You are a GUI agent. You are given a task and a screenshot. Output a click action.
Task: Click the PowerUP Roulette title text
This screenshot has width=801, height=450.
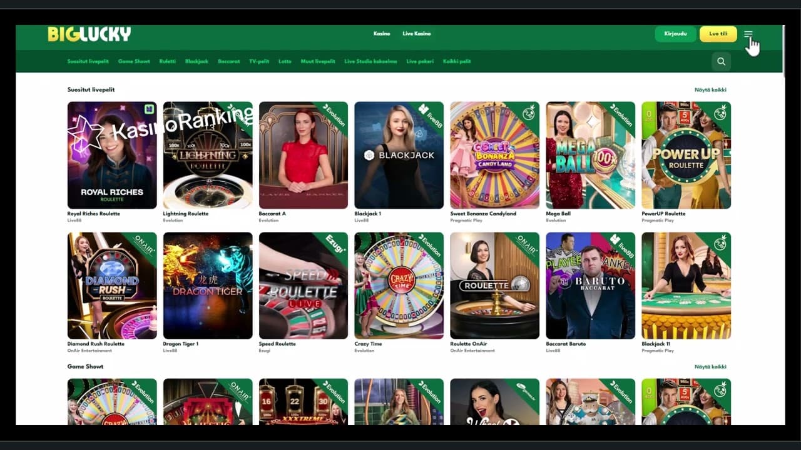(x=663, y=214)
